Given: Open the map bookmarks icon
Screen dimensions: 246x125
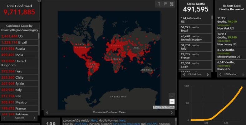Looking at the screenshot, I should [x=159, y=4].
